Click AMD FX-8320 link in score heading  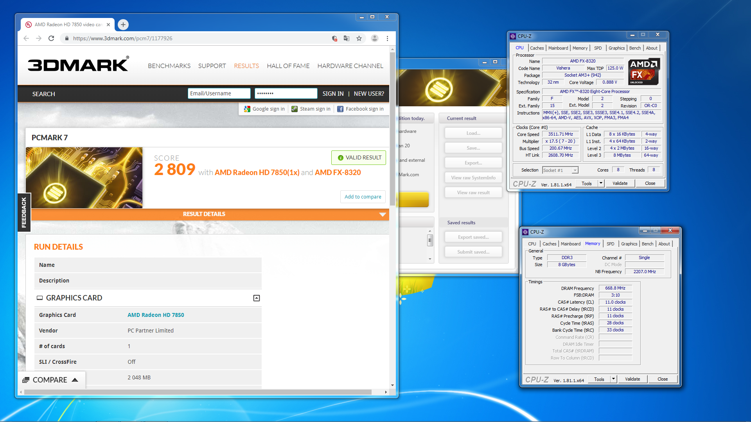(x=338, y=172)
